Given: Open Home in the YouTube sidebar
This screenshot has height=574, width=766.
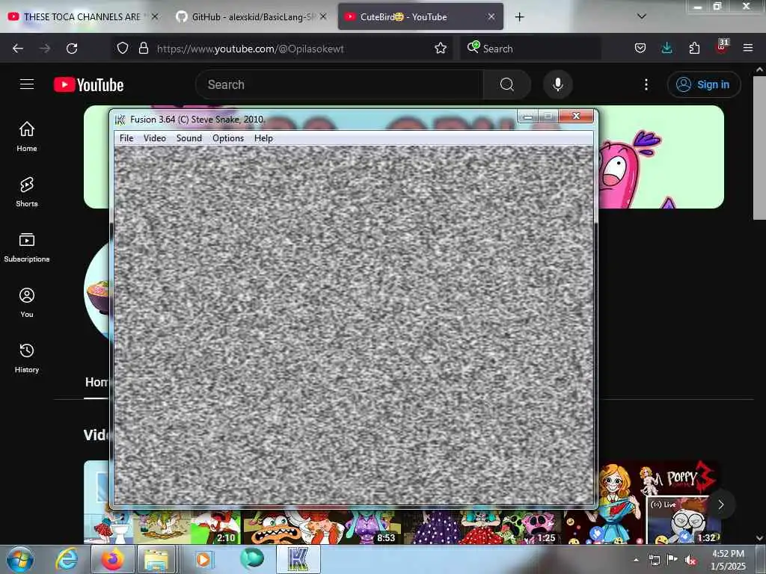Looking at the screenshot, I should coord(27,136).
